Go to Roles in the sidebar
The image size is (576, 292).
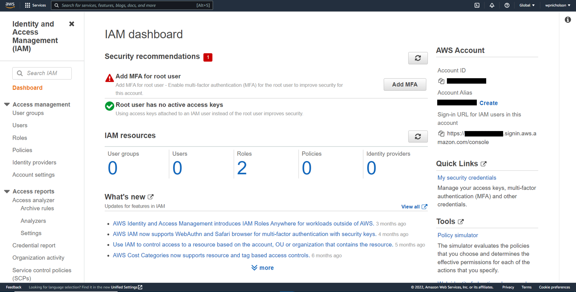20,138
